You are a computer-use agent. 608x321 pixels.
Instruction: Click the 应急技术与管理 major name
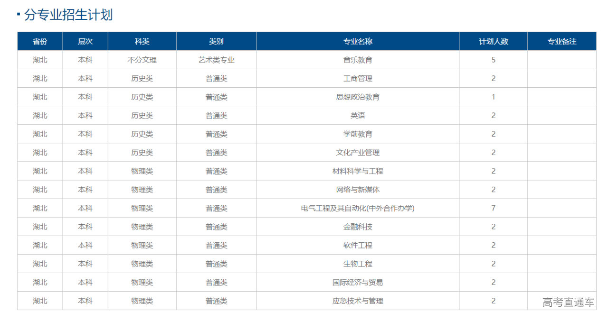(358, 301)
